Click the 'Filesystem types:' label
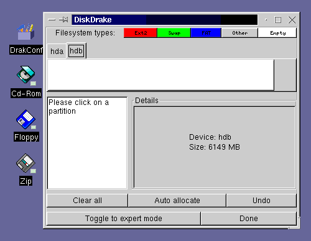This screenshot has width=311, height=241. [85, 33]
